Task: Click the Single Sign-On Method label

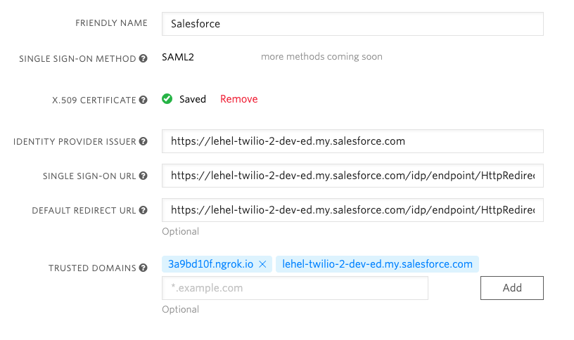Action: click(x=77, y=58)
